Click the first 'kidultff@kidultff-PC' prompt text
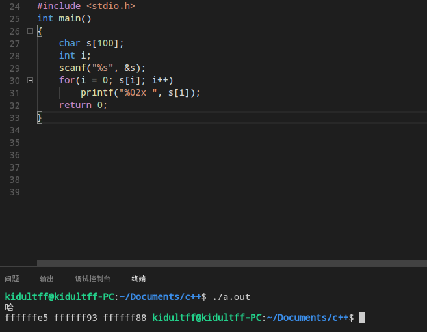The image size is (427, 332). coord(60,297)
